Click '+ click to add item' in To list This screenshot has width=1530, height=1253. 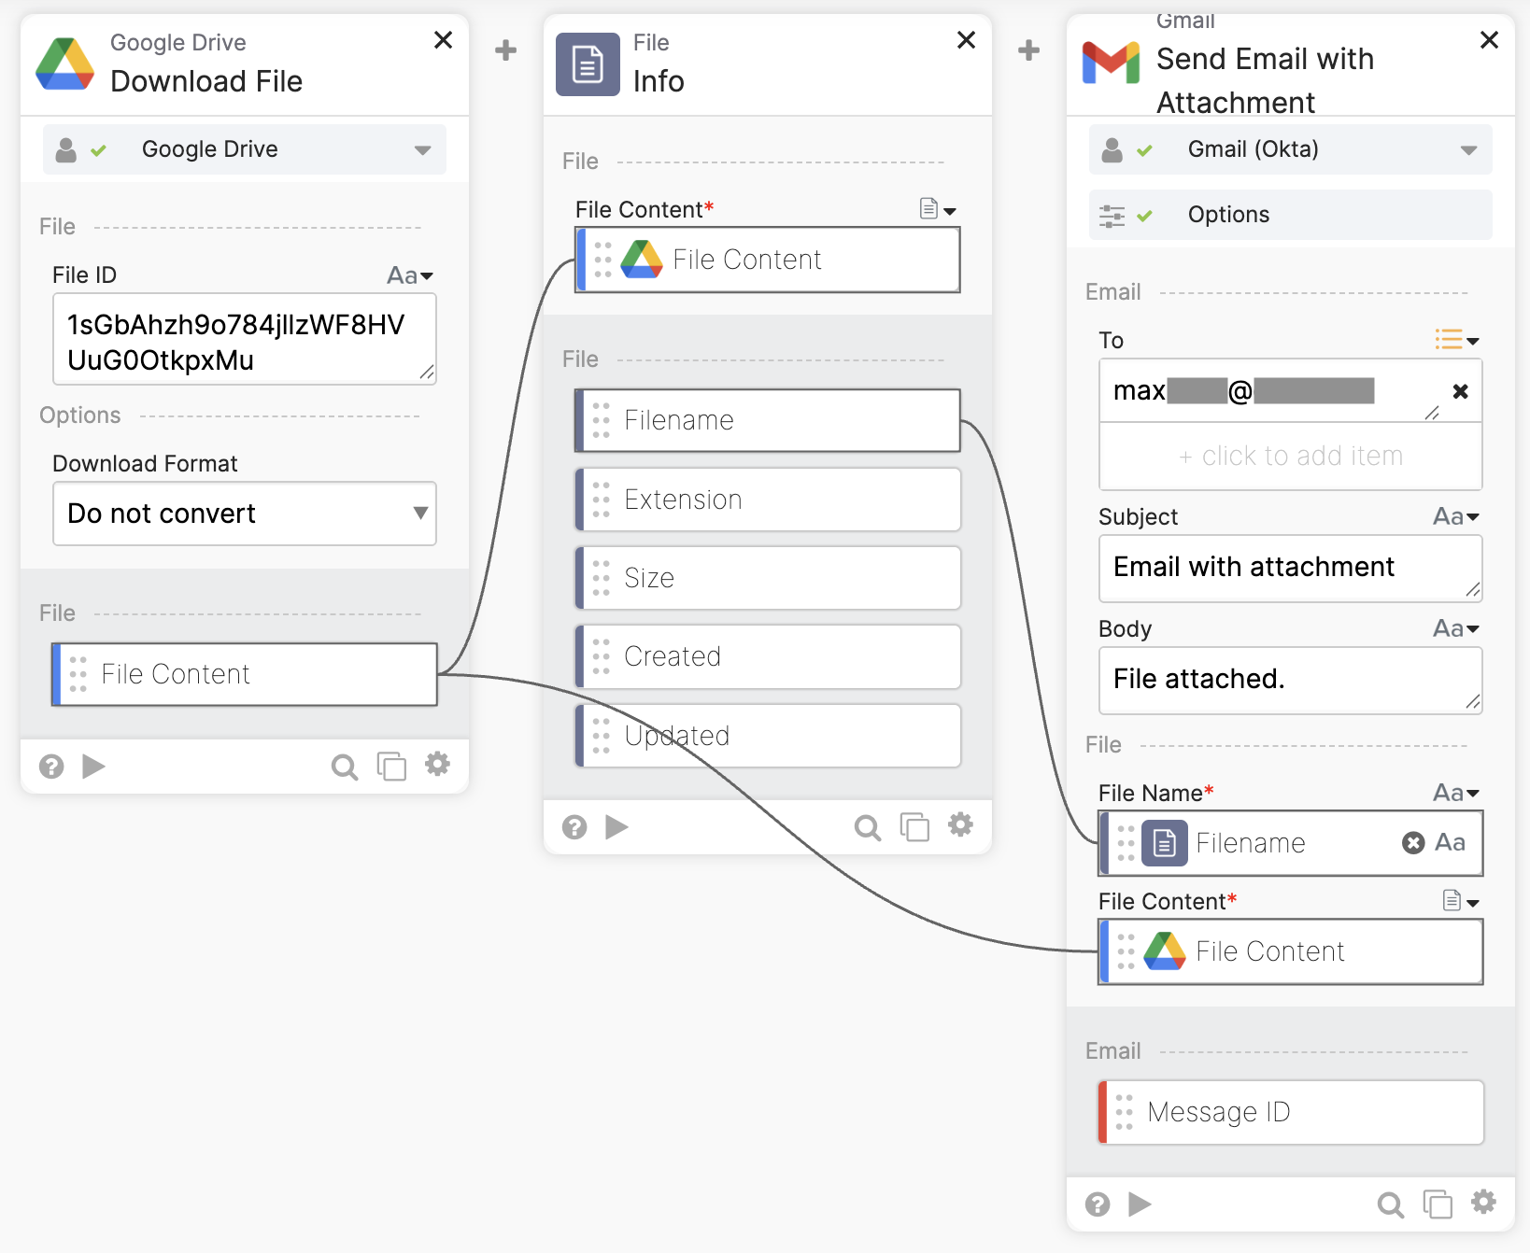point(1291,456)
